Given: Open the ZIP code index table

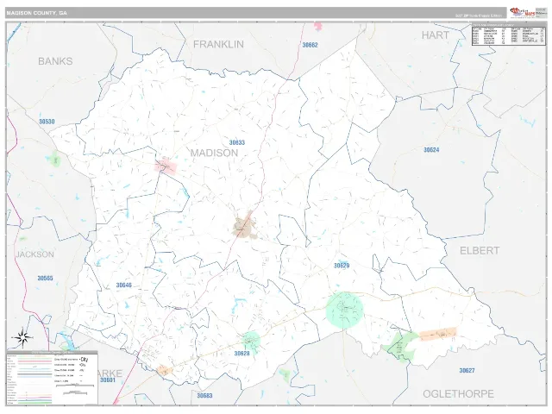Looking at the screenshot, I should click(508, 34).
